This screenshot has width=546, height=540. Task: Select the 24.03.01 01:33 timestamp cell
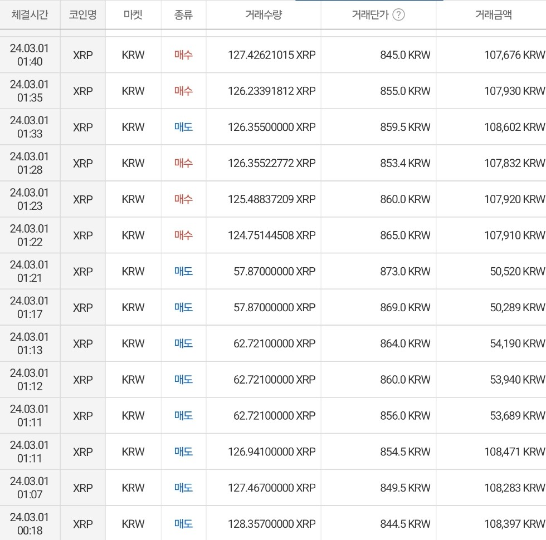[x=30, y=127]
